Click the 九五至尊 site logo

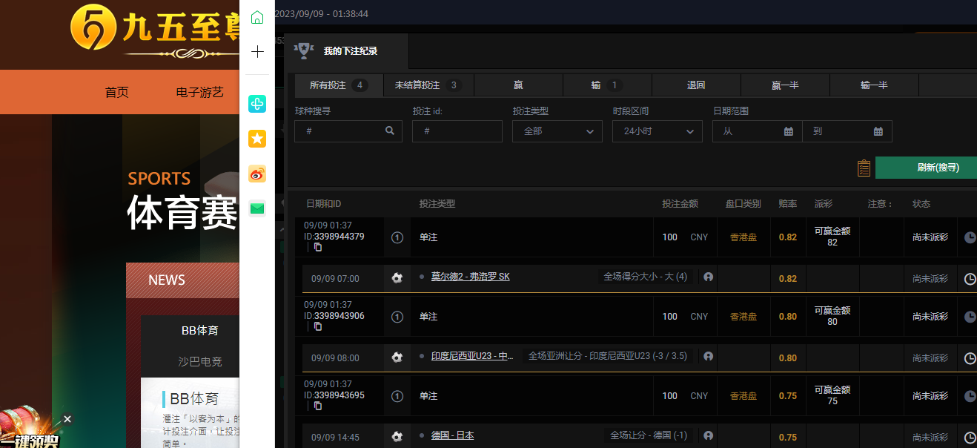pos(156,31)
